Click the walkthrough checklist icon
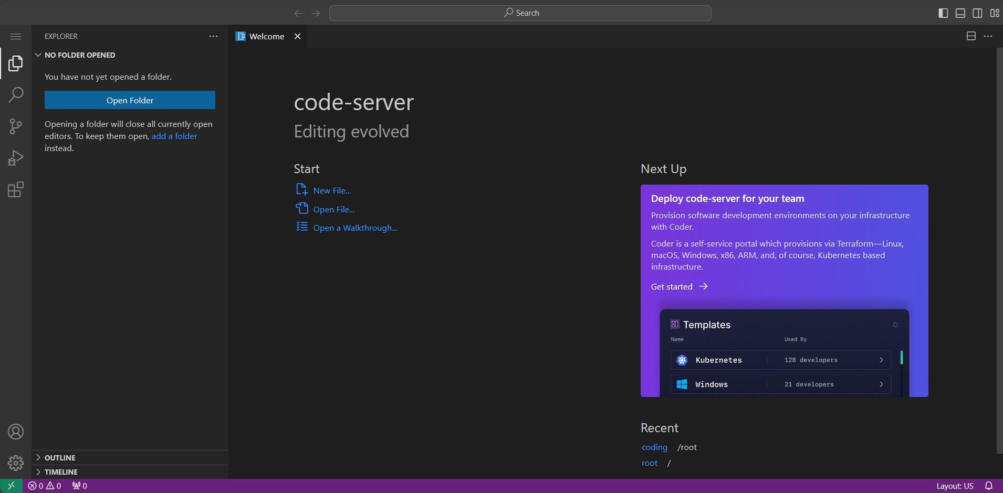 tap(302, 227)
